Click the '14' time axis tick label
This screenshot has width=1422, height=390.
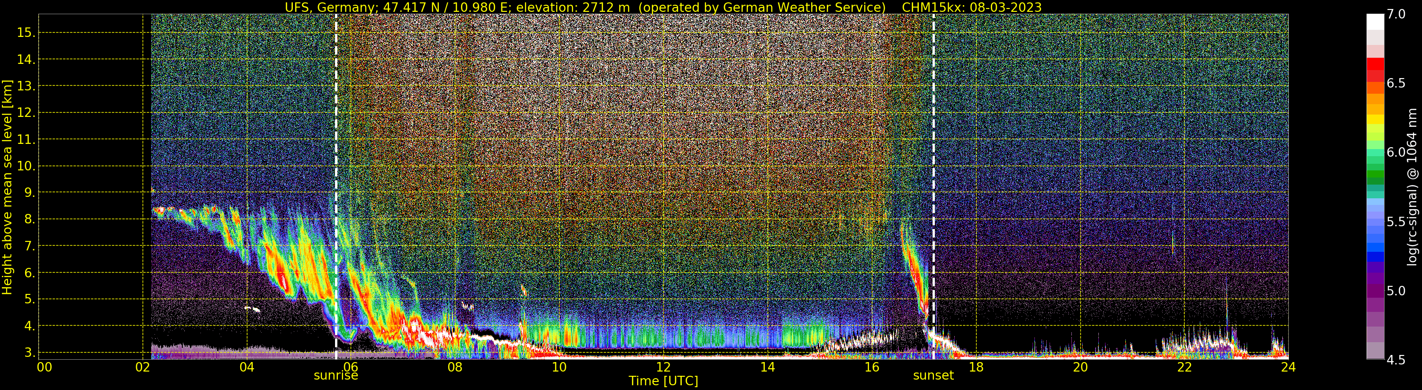[x=767, y=367]
